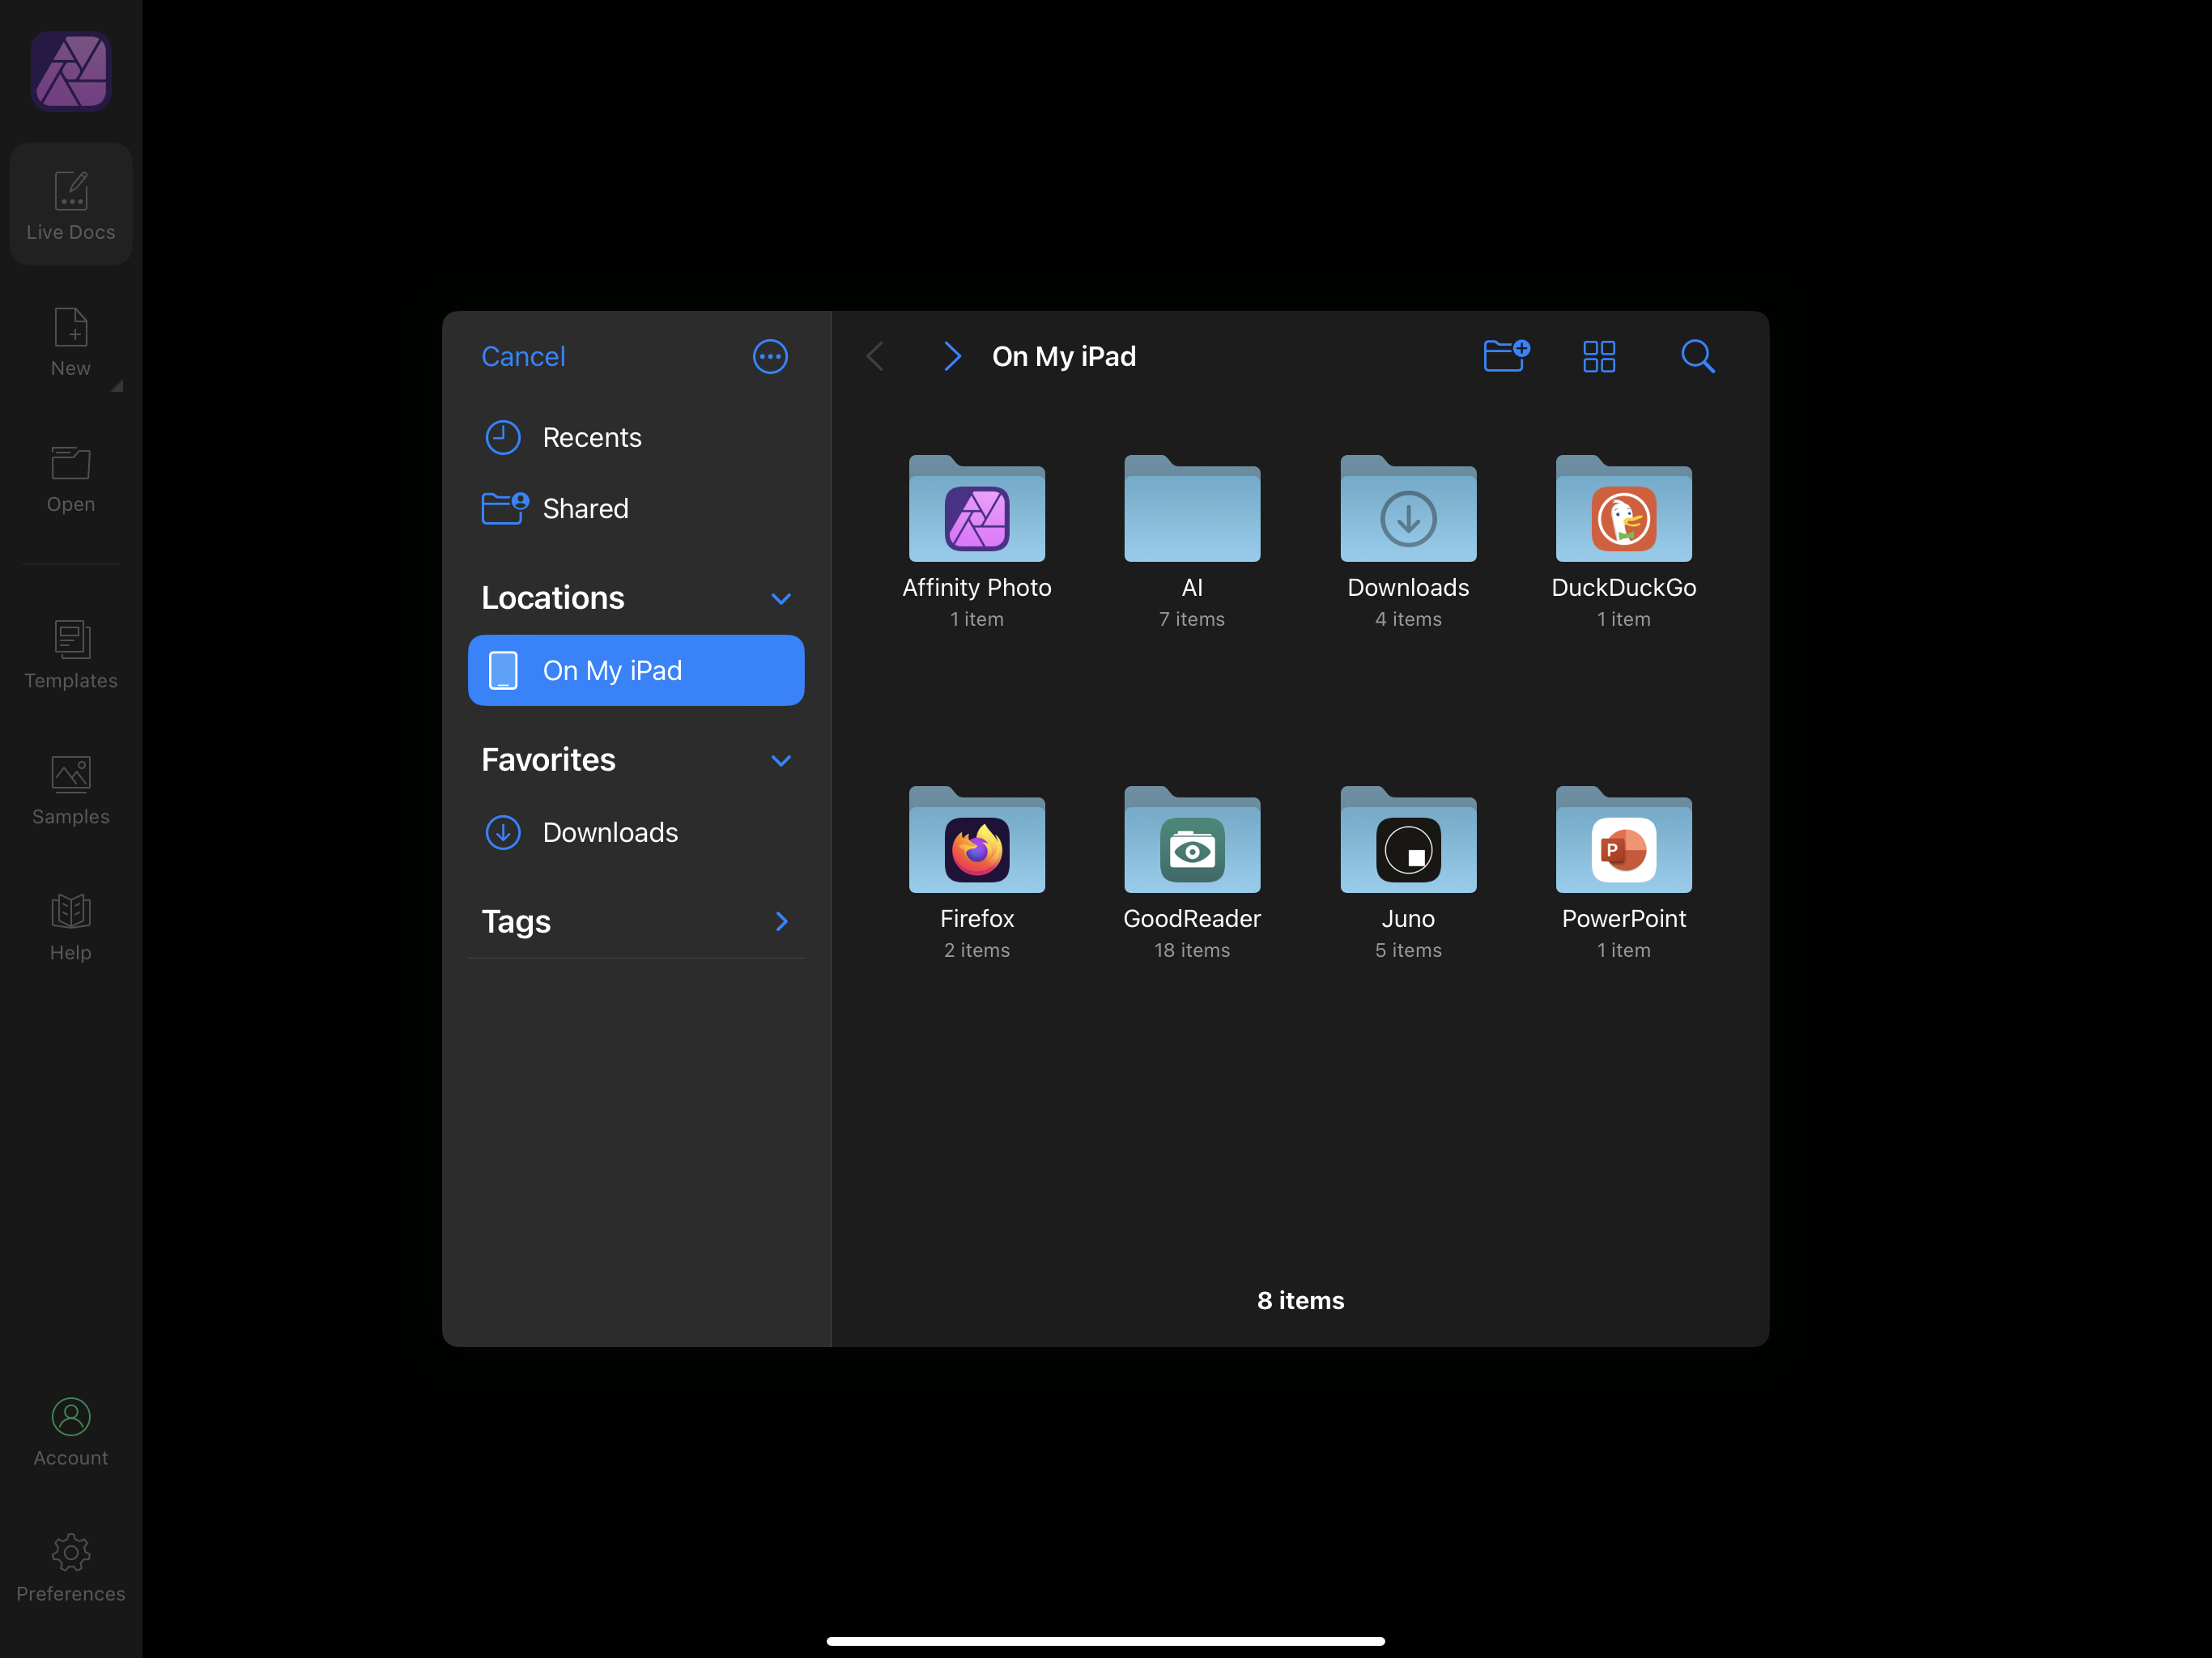Click the Affinity Photo app logo
Image resolution: width=2212 pixels, height=1658 pixels.
pos(71,71)
